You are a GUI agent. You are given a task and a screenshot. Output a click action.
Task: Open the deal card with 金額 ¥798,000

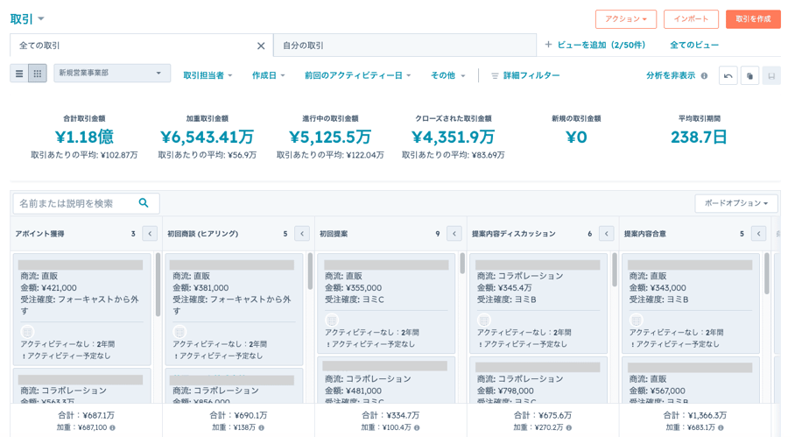538,380
